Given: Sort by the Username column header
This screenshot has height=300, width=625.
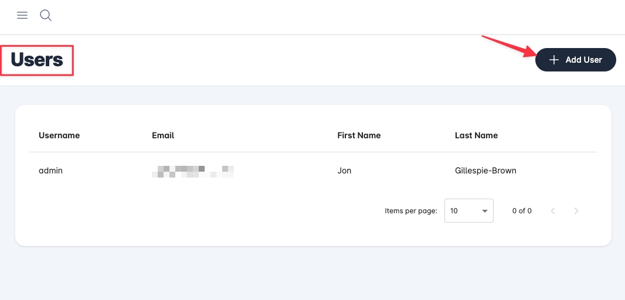Looking at the screenshot, I should 59,135.
